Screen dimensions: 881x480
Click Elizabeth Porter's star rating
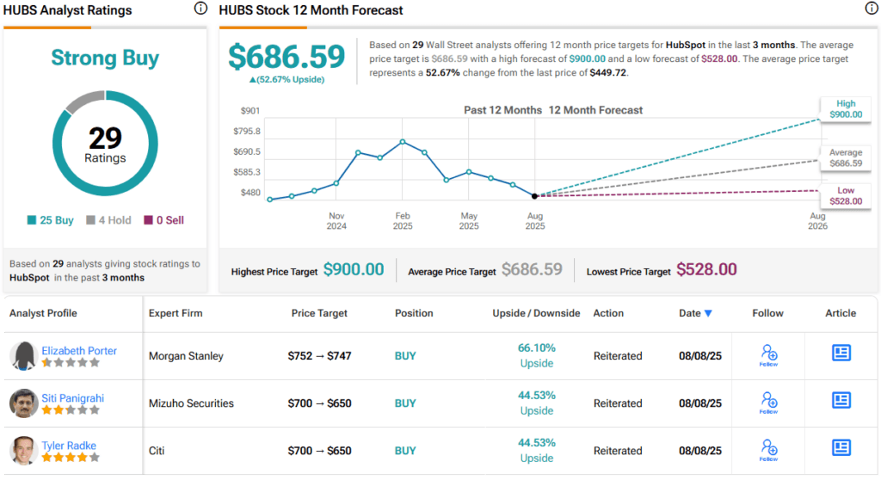tap(71, 362)
